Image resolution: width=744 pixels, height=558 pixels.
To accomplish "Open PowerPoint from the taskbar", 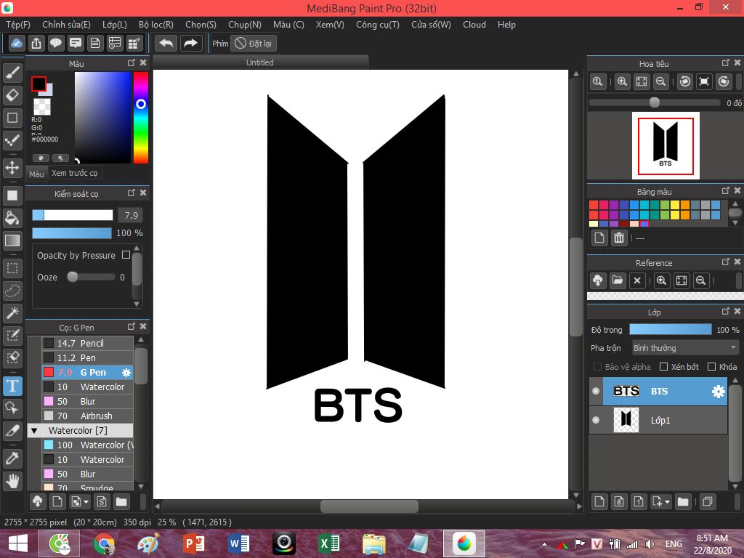I will [193, 543].
